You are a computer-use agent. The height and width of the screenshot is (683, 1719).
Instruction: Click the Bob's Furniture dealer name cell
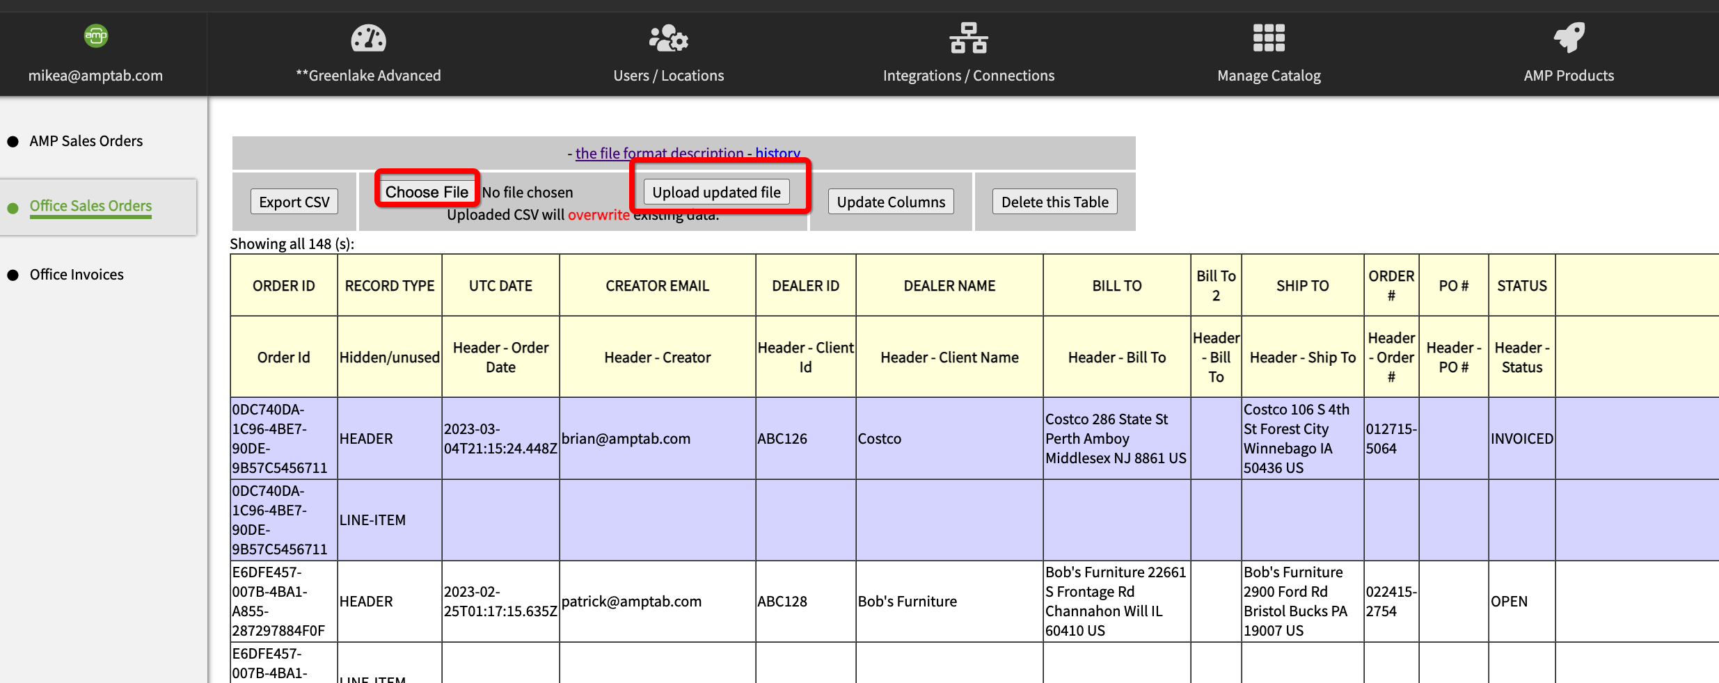(949, 602)
